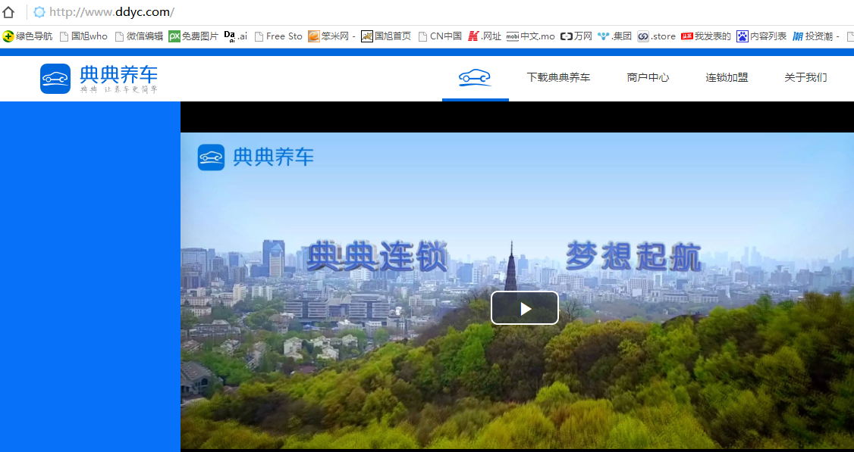Image resolution: width=854 pixels, height=452 pixels.
Task: Open the 国旭首页 bookmark
Action: [x=386, y=36]
